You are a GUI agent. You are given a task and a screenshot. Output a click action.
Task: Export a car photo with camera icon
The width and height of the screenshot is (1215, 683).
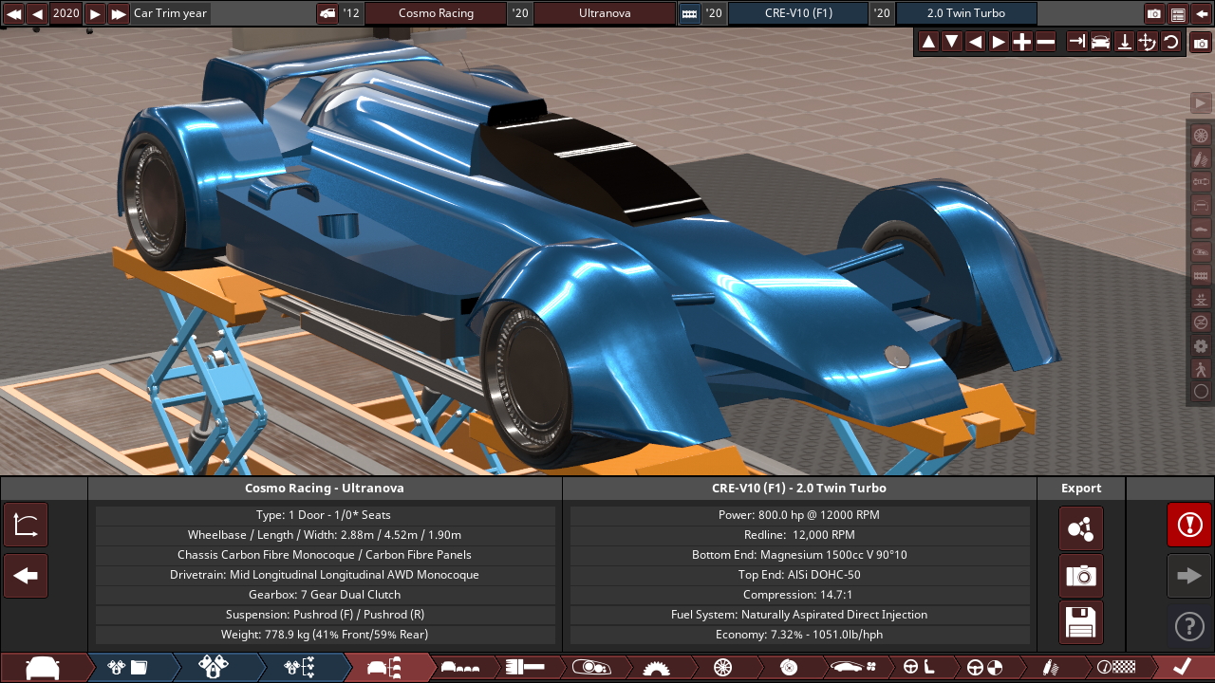coord(1081,576)
